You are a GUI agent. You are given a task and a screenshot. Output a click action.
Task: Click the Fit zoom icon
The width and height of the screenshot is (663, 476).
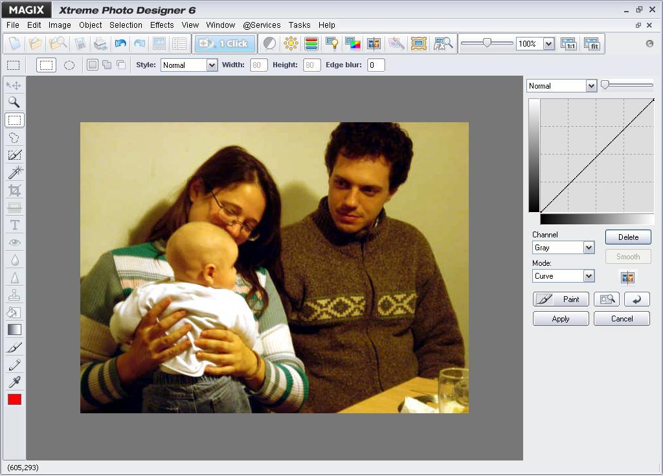pos(592,43)
